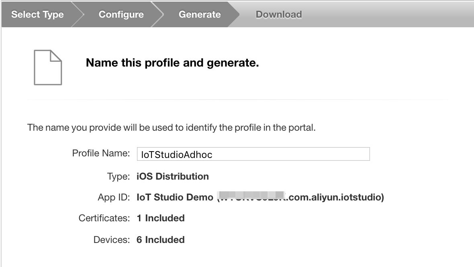The height and width of the screenshot is (267, 474).
Task: Click the portal name description sentence
Action: (172, 127)
